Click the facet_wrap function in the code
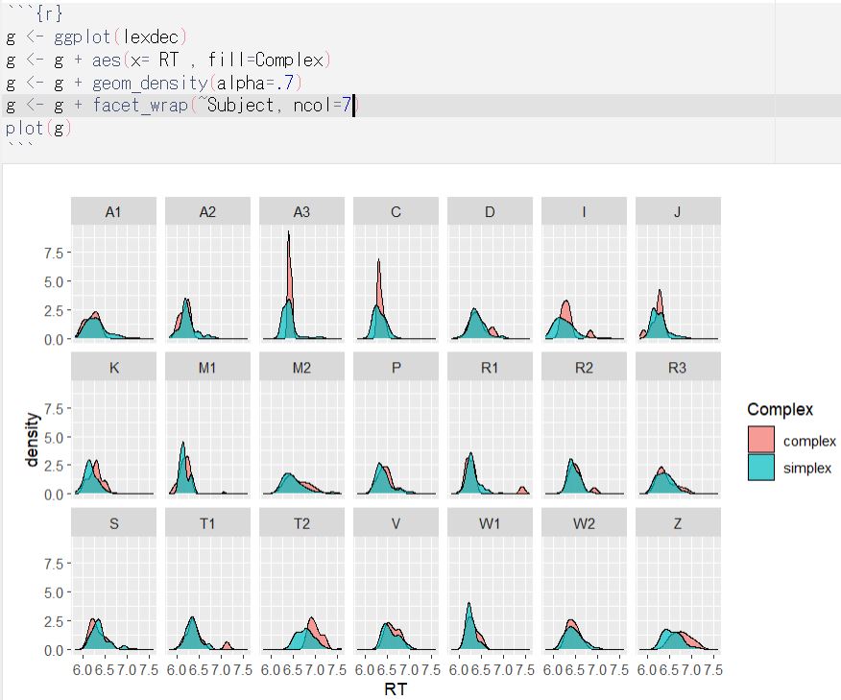841x700 pixels. [x=141, y=105]
